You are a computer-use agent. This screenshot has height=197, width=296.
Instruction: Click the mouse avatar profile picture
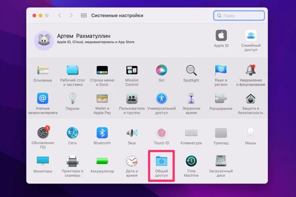pyautogui.click(x=44, y=40)
